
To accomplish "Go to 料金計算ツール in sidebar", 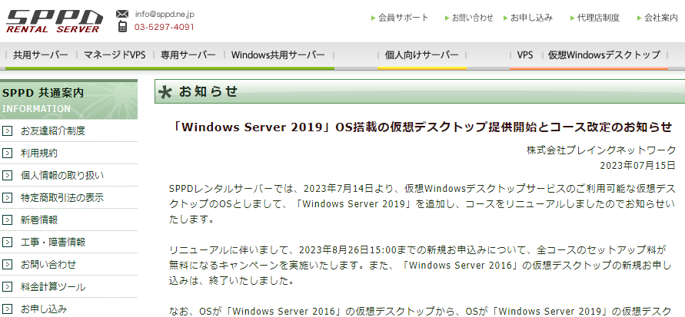I will pyautogui.click(x=53, y=287).
